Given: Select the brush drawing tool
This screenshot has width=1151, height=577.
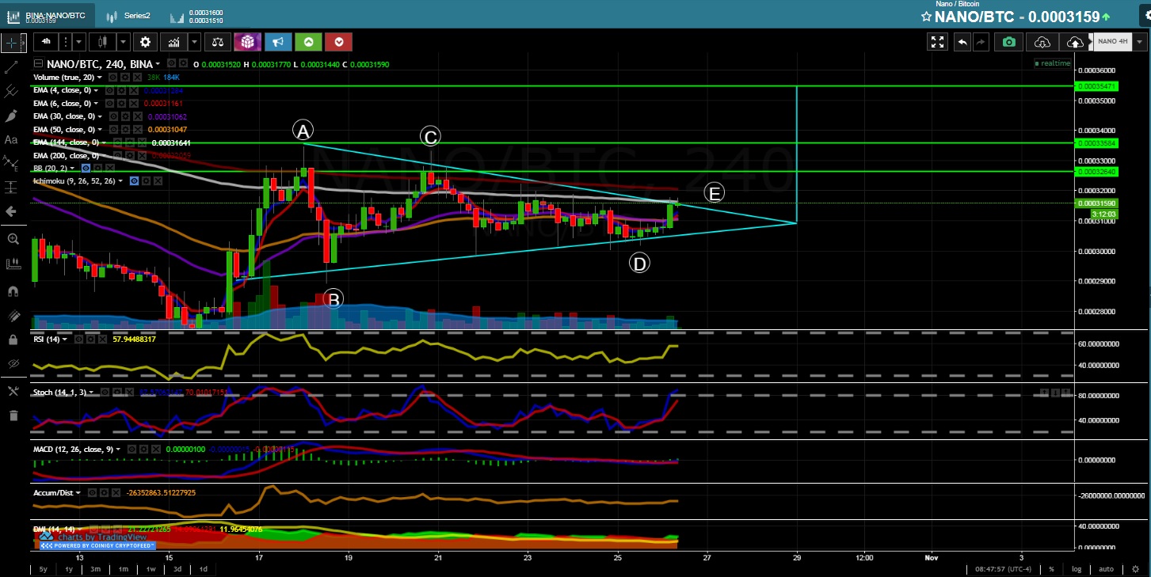Looking at the screenshot, I should coord(12,116).
